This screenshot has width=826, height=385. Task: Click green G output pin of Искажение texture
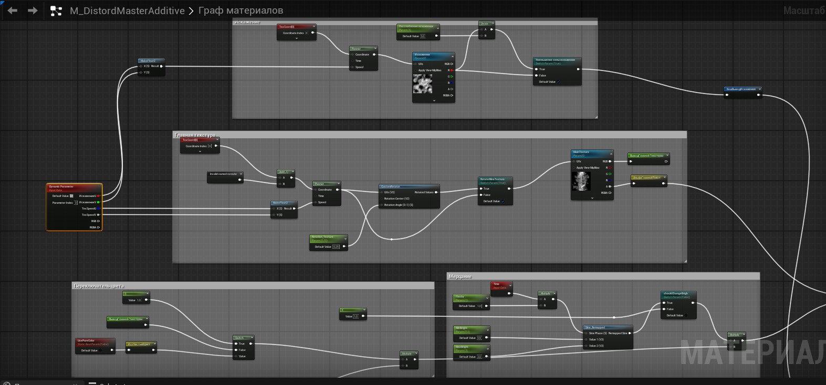452,76
